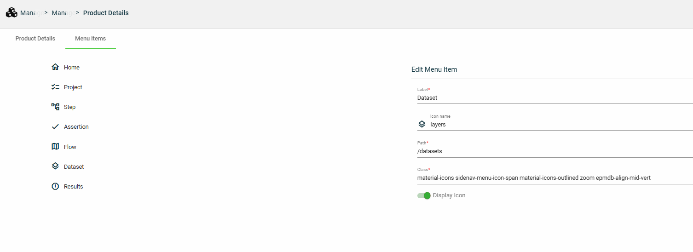
Task: Click the Product Details breadcrumb text
Action: [106, 13]
